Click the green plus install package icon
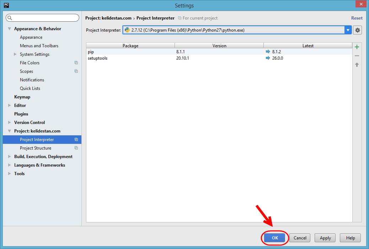The width and height of the screenshot is (369, 249). point(357,47)
